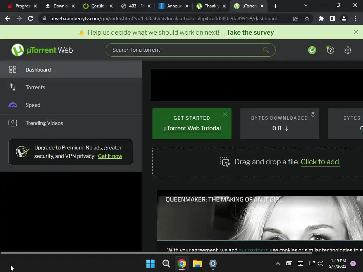This screenshot has width=363, height=272.
Task: Open the volume speaker tray icon
Action: [320, 263]
